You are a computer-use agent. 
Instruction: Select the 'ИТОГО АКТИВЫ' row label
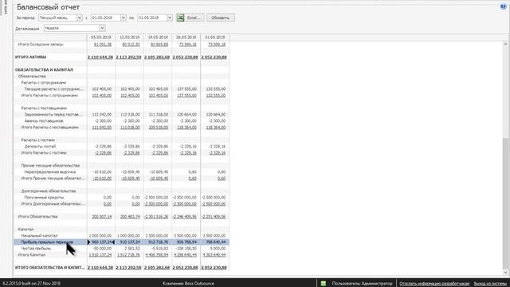click(30, 57)
